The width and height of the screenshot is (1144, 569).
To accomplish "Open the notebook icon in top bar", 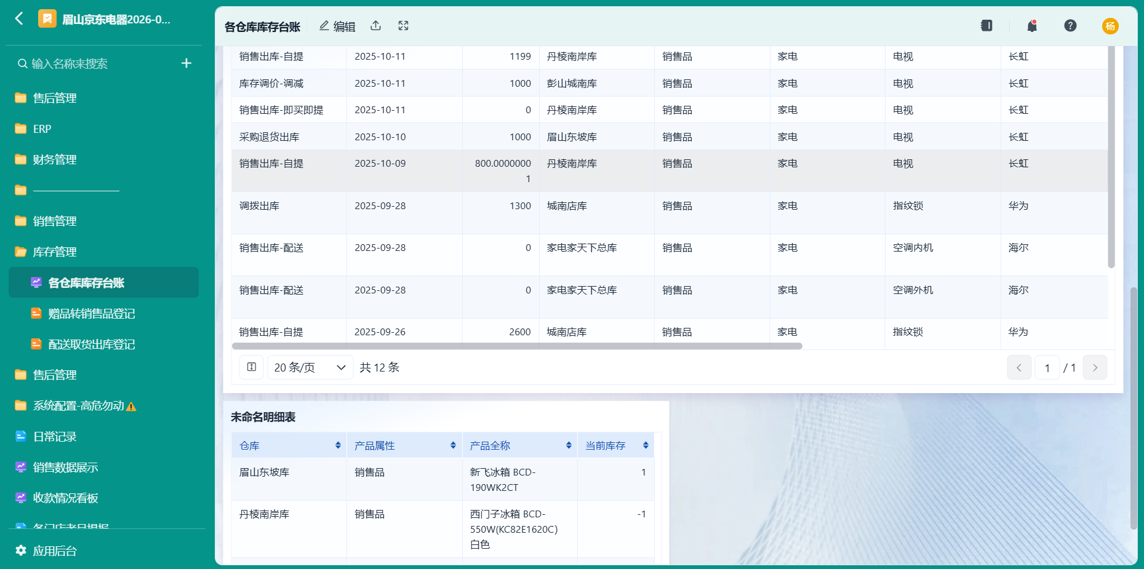I will 986,26.
